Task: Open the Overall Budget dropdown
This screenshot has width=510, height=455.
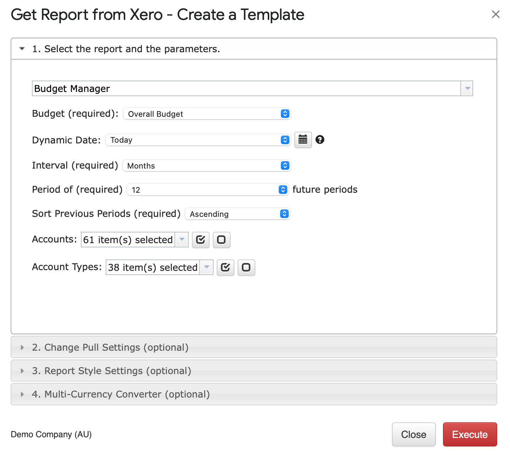Action: (207, 114)
